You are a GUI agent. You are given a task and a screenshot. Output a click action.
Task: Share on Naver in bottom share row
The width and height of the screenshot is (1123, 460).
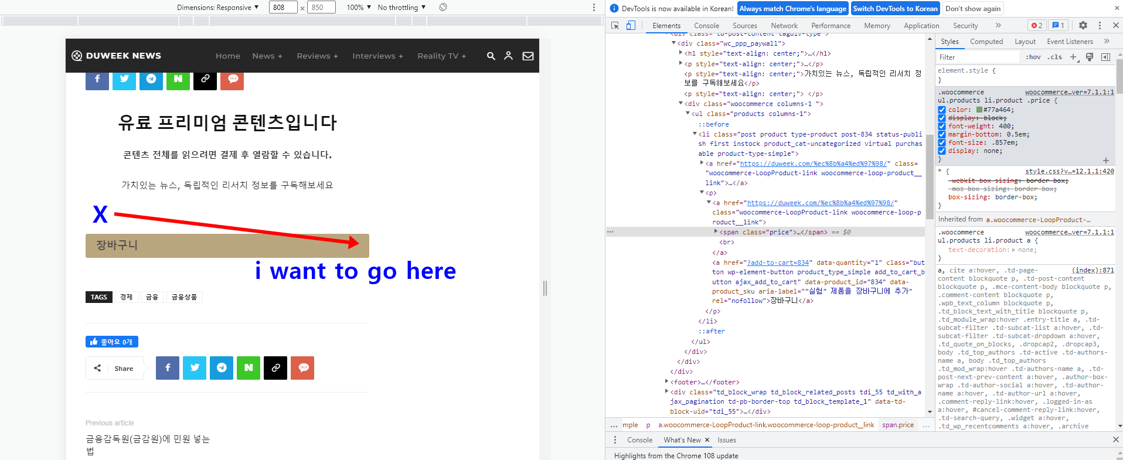coord(249,368)
